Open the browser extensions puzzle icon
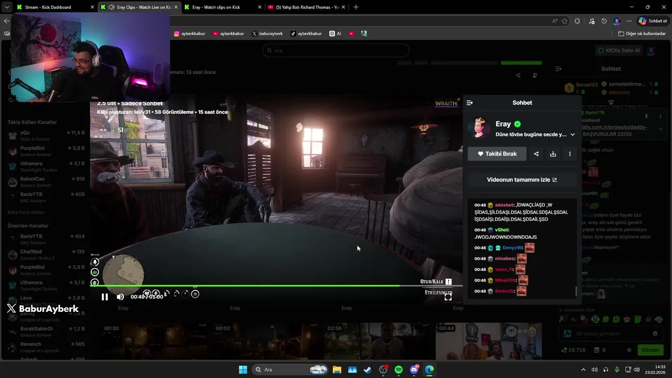672x378 pixels. pos(577,21)
